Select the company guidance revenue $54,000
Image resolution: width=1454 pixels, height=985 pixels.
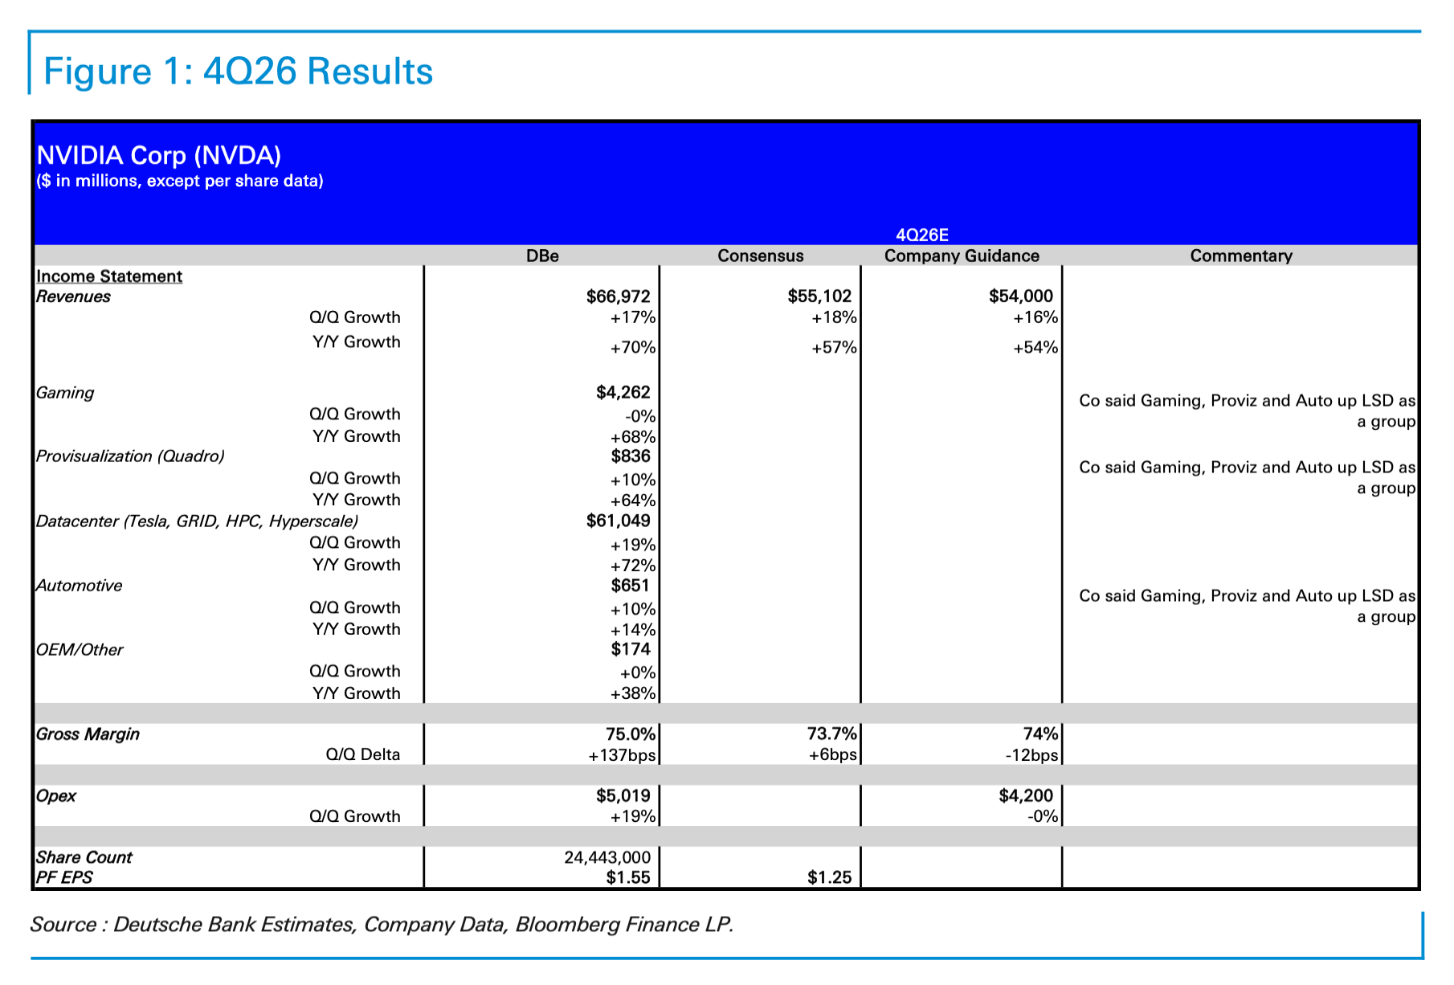click(x=1020, y=296)
